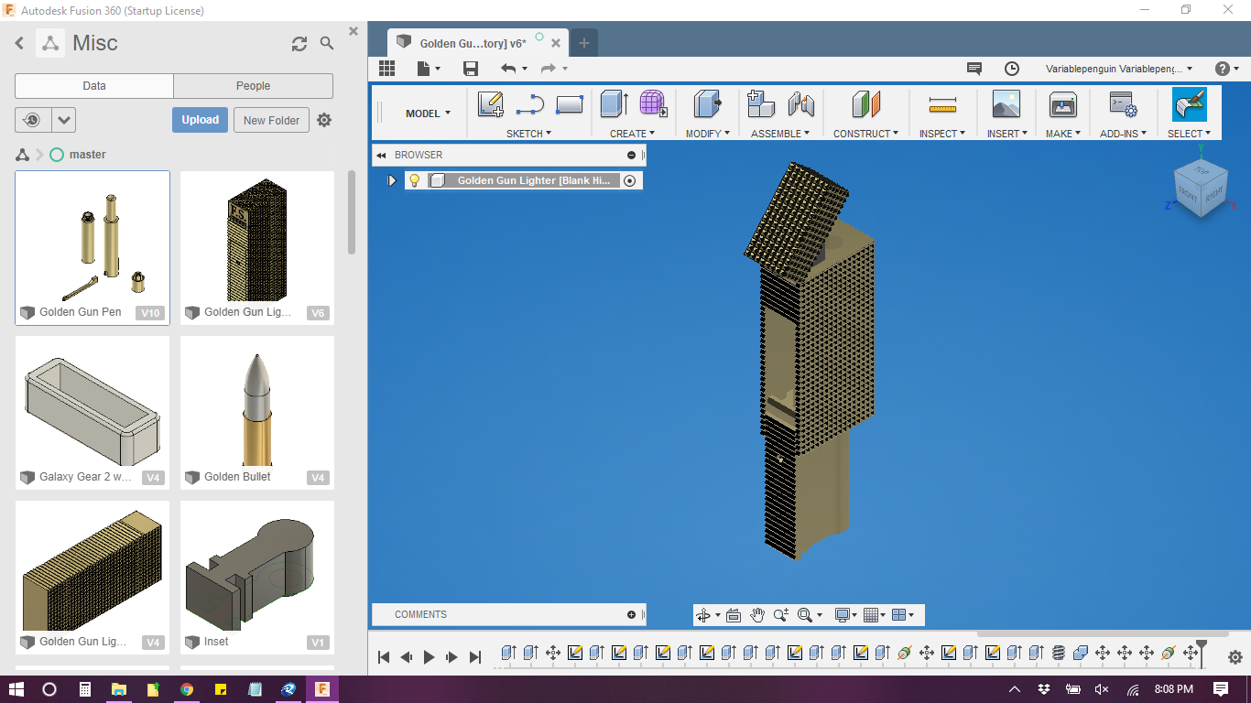
Task: Open the Variablepenguin account dropdown
Action: point(1119,69)
